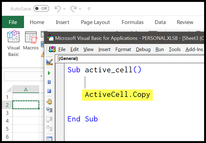Open the Undo history dropdown arrow
This screenshot has height=143, width=206.
[x=64, y=9]
